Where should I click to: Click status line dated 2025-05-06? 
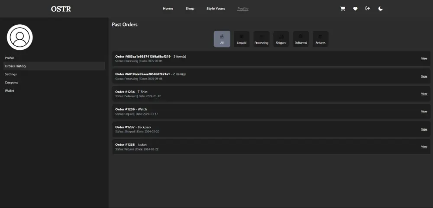(139, 79)
